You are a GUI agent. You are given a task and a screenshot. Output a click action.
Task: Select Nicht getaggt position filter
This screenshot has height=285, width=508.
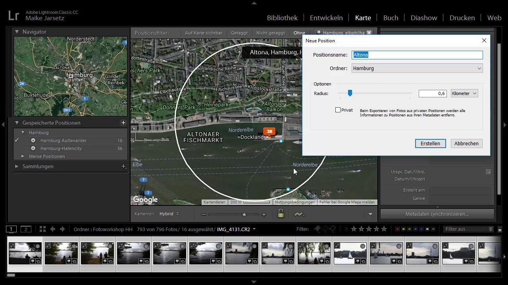tap(271, 33)
